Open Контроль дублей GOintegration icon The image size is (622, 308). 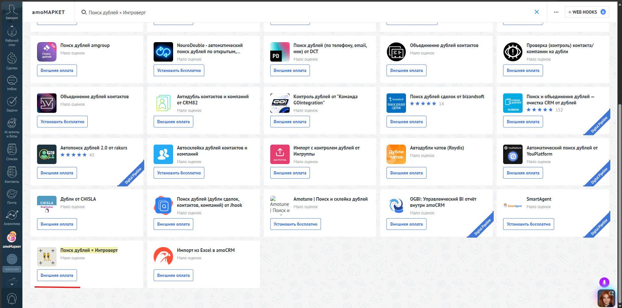tap(280, 103)
